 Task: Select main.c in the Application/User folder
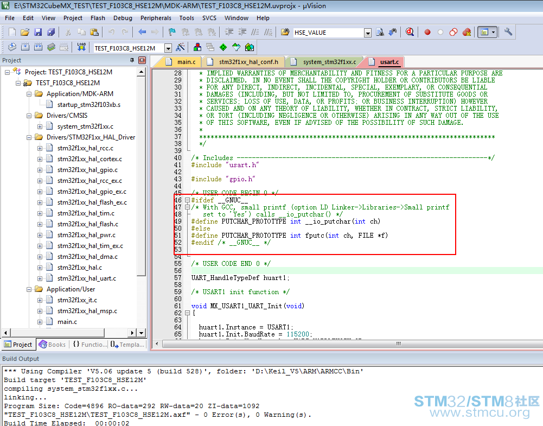[x=67, y=322]
